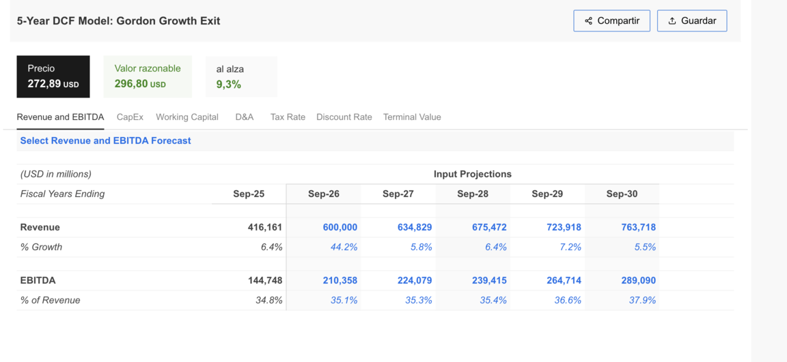Switch to the Revenue and EBITDA tab
This screenshot has width=787, height=362.
click(x=60, y=117)
